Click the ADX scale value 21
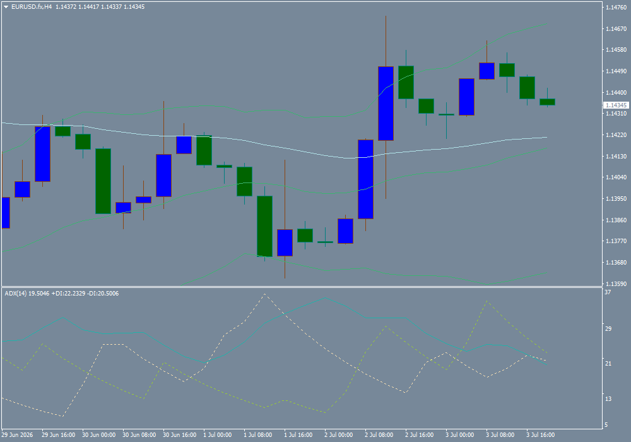This screenshot has width=631, height=442. coord(608,364)
